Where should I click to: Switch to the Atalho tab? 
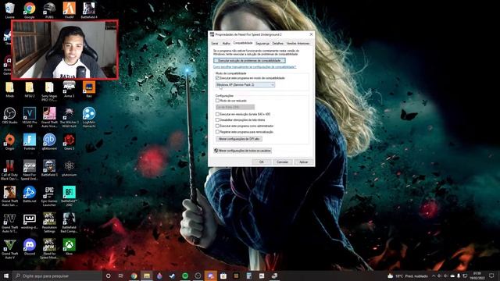tap(226, 44)
